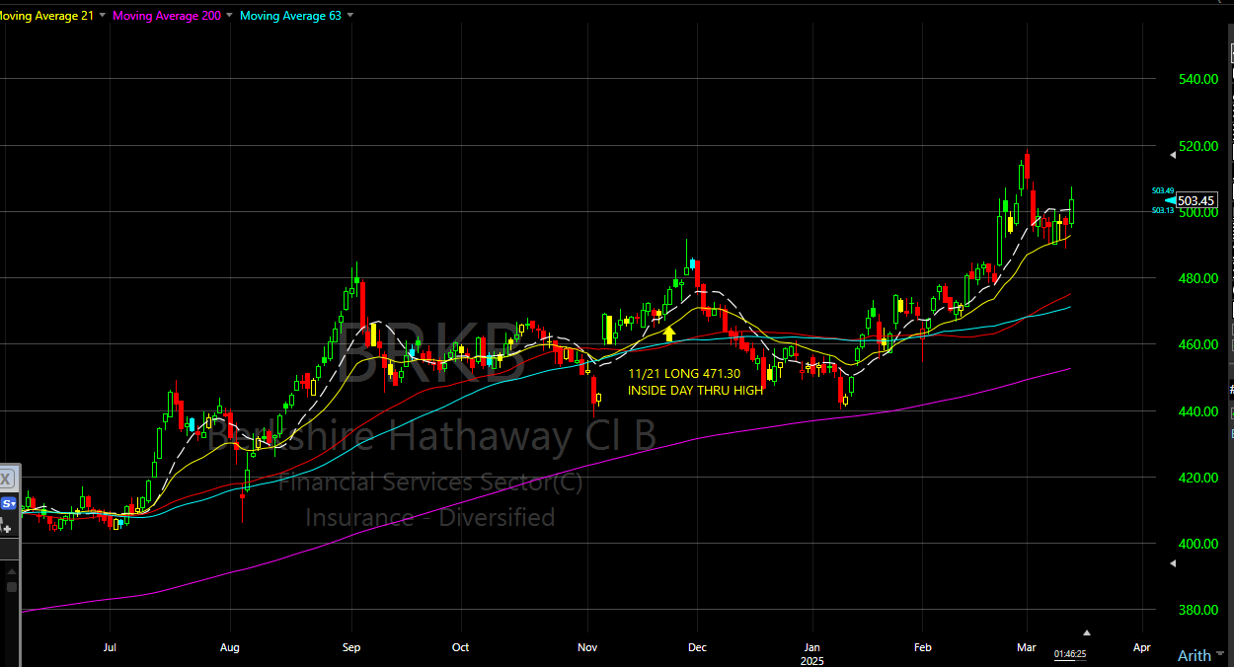Click the Feb label on the time axis
This screenshot has height=667, width=1234.
[922, 648]
